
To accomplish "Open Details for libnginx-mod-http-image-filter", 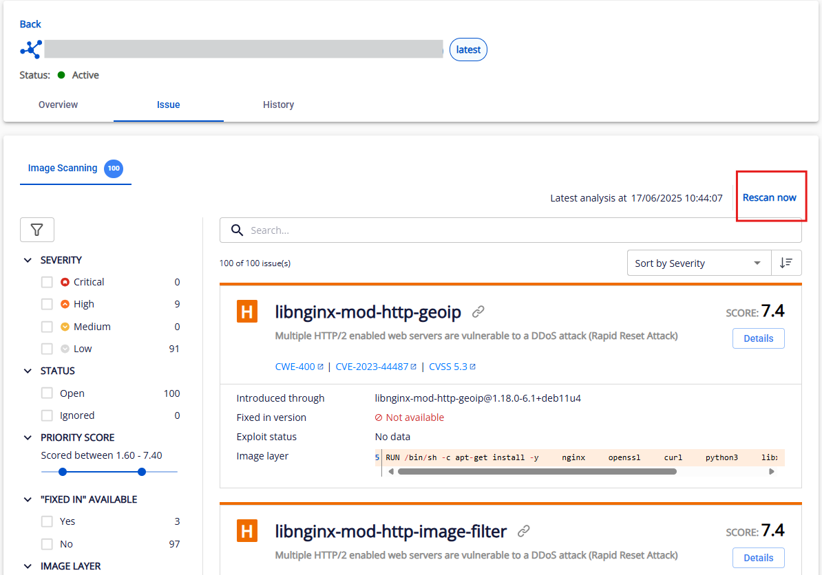I will click(758, 558).
